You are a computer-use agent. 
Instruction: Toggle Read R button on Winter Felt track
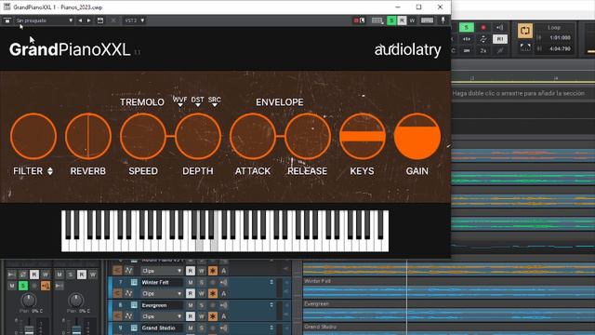(x=191, y=294)
